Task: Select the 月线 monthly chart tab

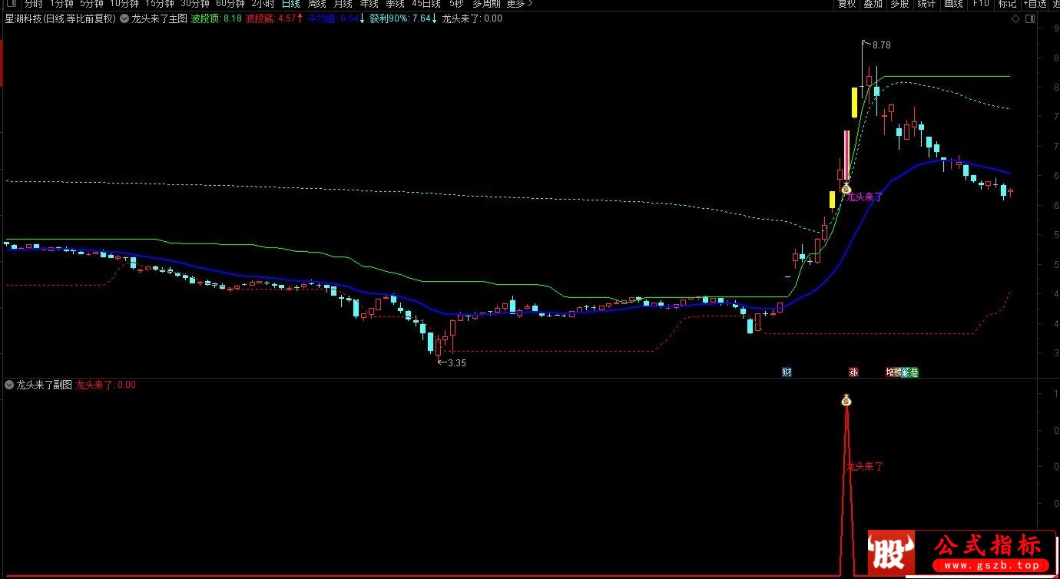Action: [x=343, y=4]
